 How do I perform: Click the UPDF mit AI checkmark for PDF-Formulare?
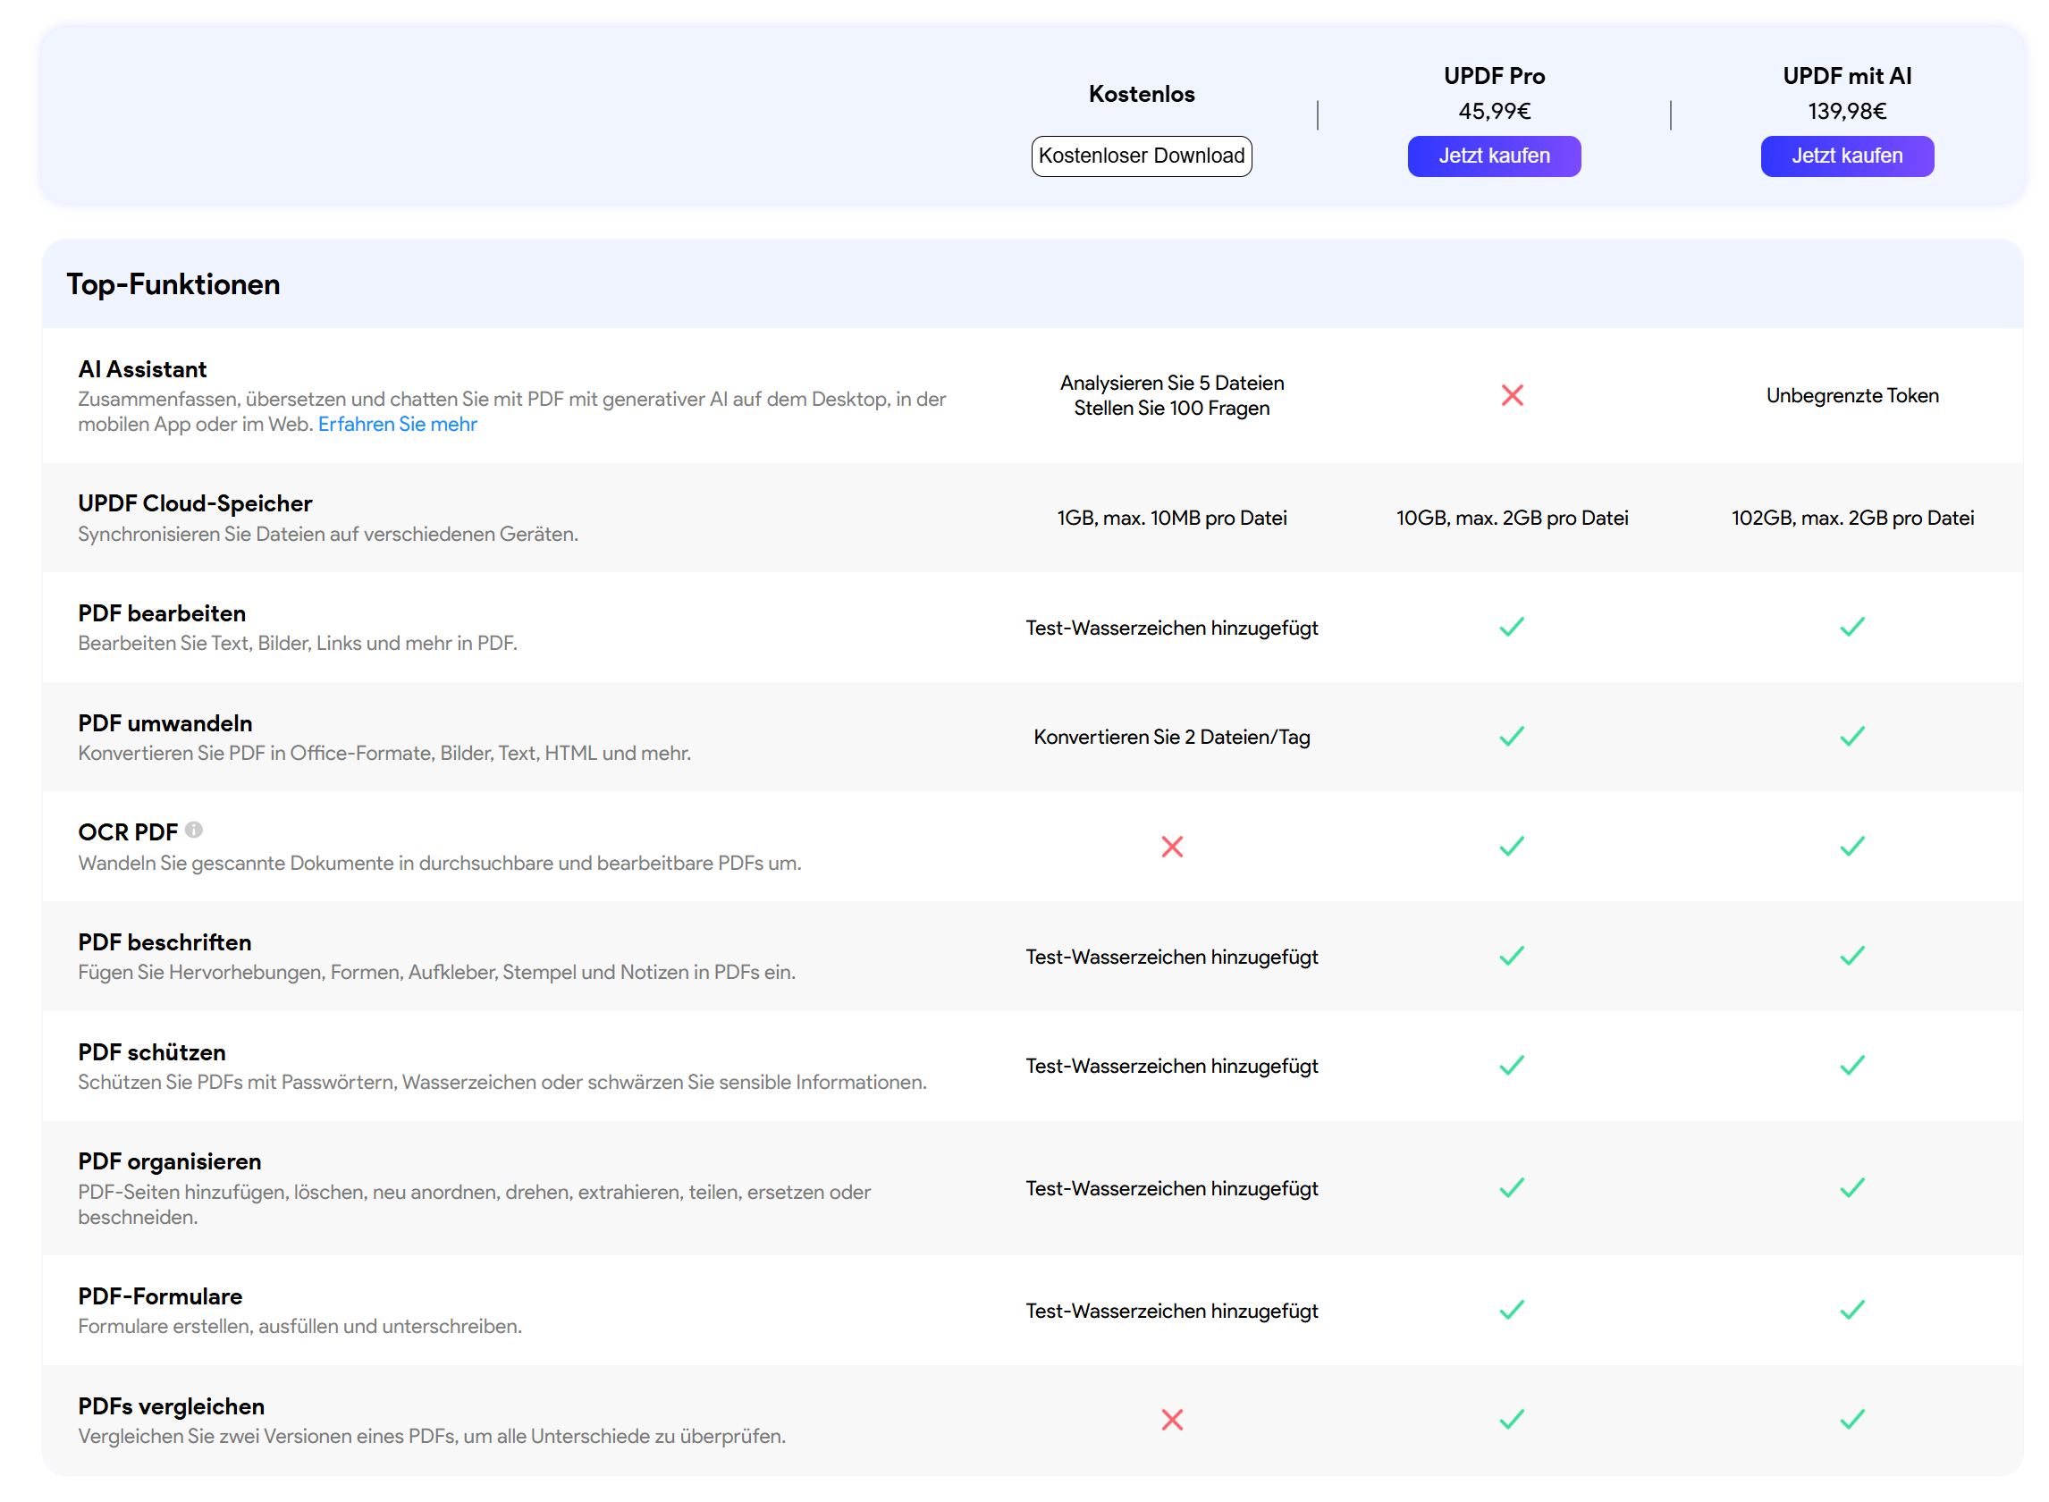1851,1309
